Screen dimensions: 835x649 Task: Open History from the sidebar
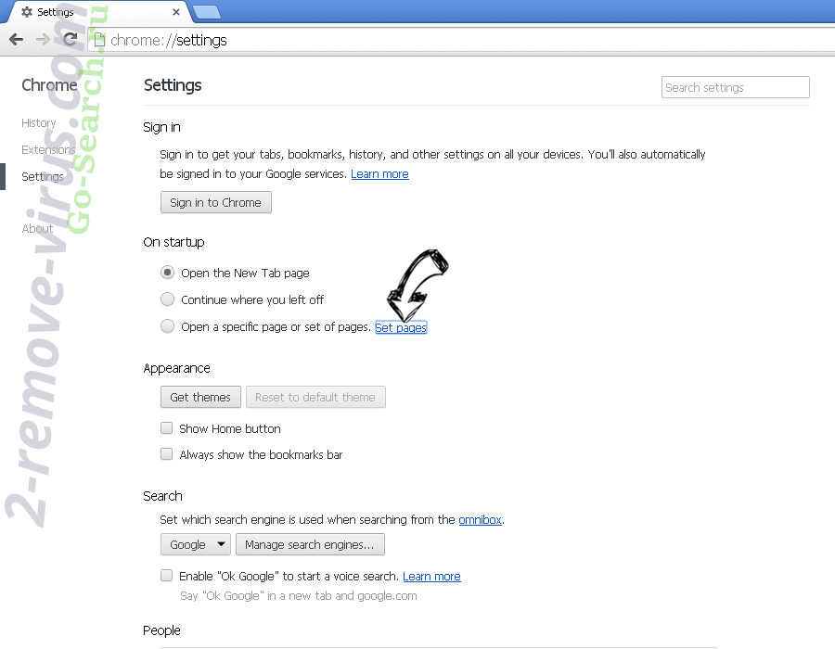click(x=38, y=123)
